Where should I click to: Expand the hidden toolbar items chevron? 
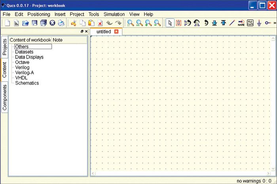click(x=274, y=23)
